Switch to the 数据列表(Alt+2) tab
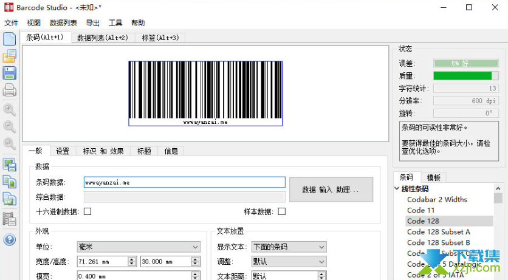This screenshot has width=508, height=280. (103, 38)
